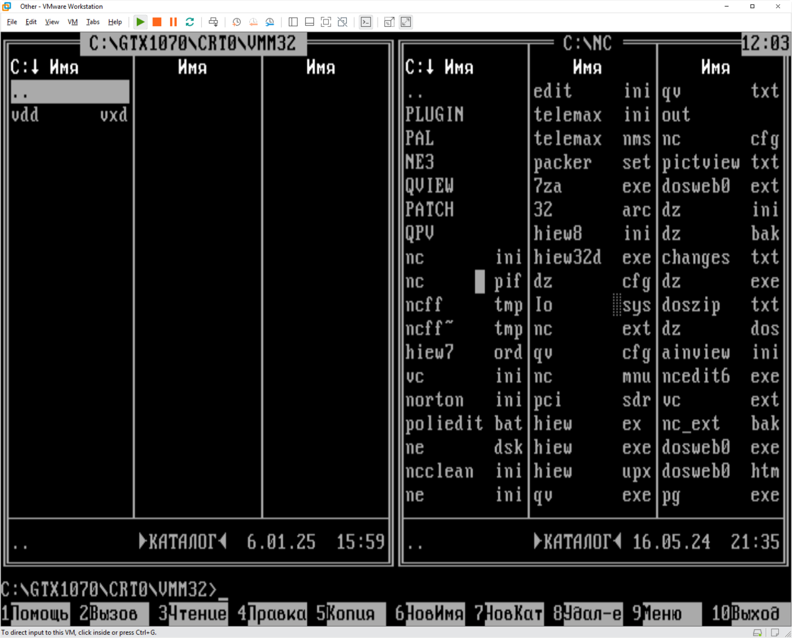
Task: Select the 'packer set' file
Action: [592, 163]
